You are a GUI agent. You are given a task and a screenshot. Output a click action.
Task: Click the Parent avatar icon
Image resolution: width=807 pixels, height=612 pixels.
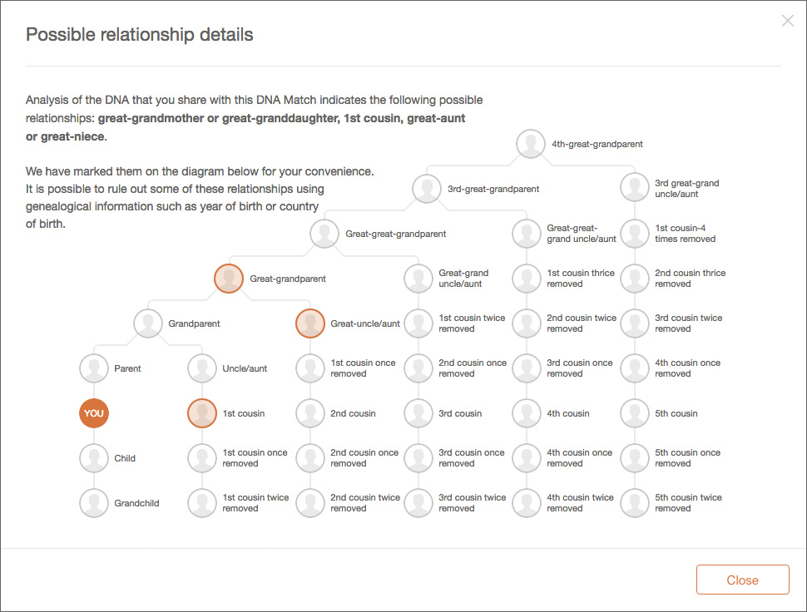point(94,368)
